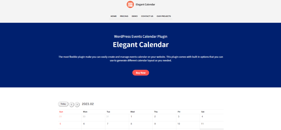The height and width of the screenshot is (130, 281).
Task: Select the 2023.02 month label
Action: point(88,104)
